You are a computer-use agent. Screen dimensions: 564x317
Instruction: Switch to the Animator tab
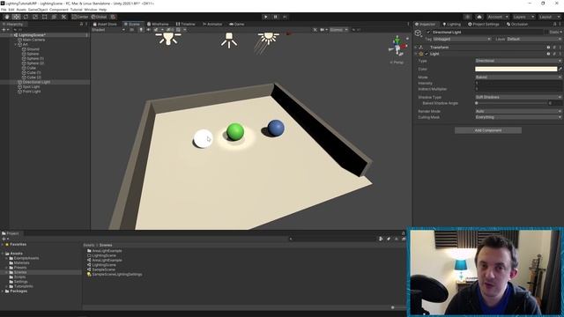[212, 24]
